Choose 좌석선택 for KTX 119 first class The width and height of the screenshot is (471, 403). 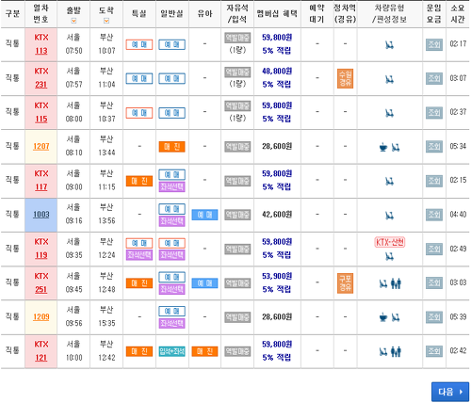pyautogui.click(x=139, y=255)
